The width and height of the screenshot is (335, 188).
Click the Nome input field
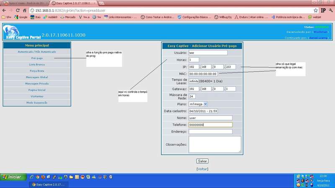point(211,118)
